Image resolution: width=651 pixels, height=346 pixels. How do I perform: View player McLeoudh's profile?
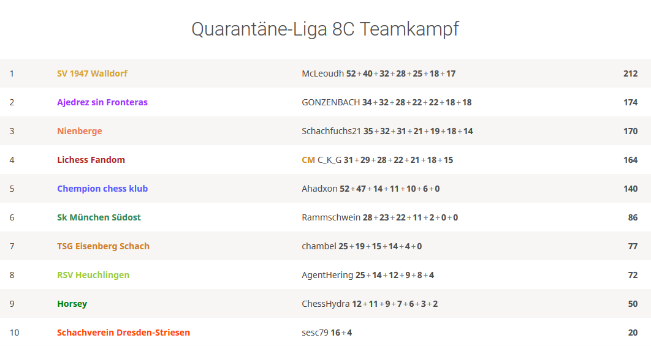tap(322, 73)
